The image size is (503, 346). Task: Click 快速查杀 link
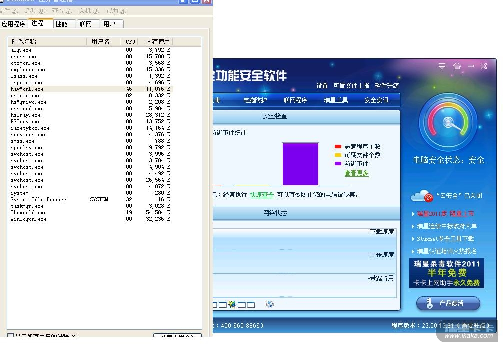coord(262,195)
